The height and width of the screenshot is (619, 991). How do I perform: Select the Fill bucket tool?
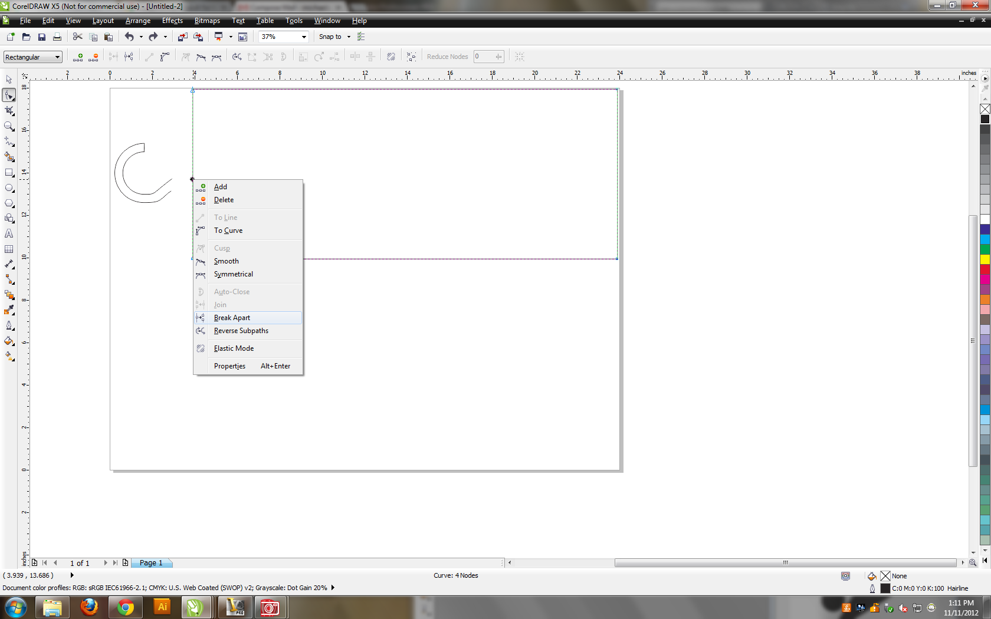[x=9, y=341]
